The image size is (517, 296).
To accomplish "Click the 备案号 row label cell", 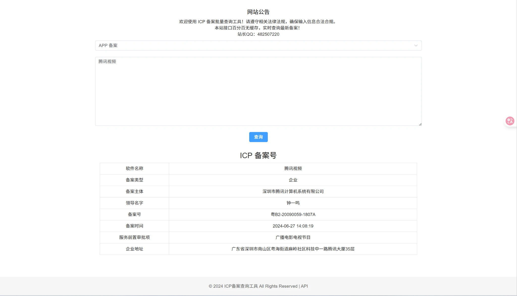I will [x=134, y=215].
